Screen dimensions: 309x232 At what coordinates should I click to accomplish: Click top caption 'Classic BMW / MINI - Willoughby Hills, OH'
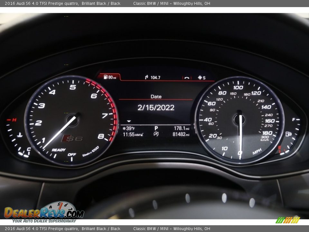[172, 3]
